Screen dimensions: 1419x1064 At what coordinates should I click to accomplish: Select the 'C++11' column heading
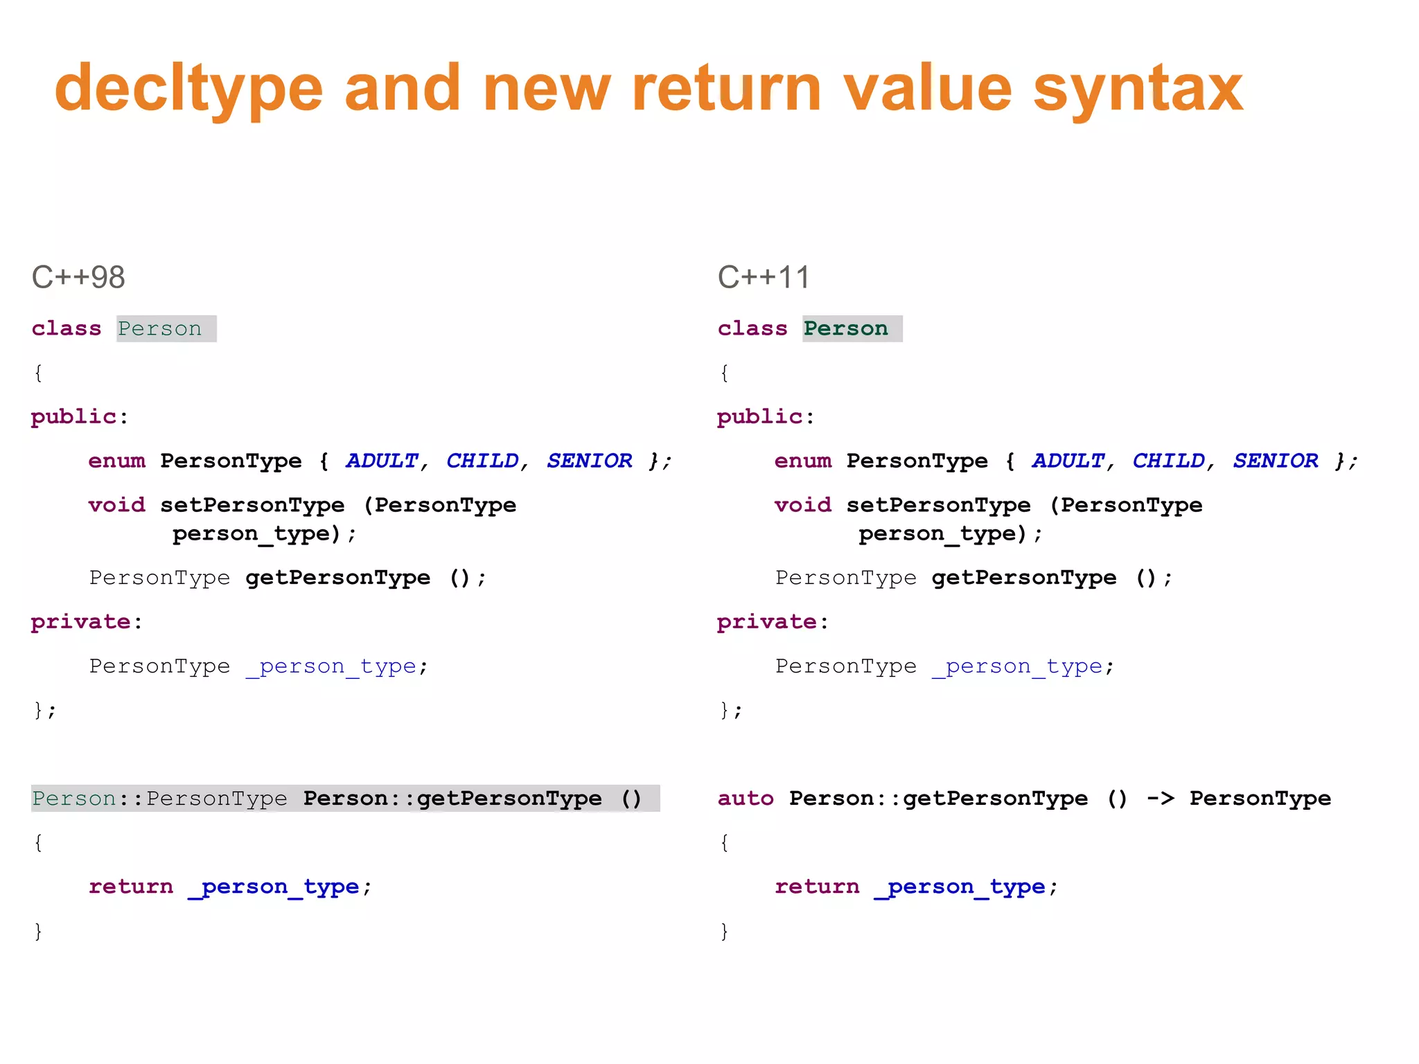[764, 277]
